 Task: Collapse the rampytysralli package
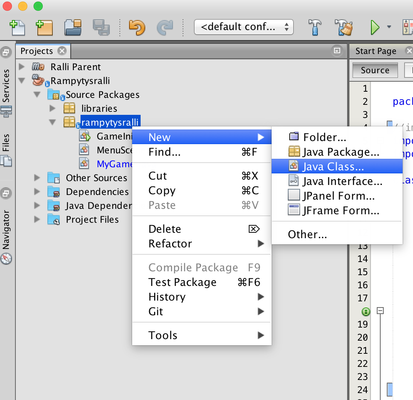(52, 122)
